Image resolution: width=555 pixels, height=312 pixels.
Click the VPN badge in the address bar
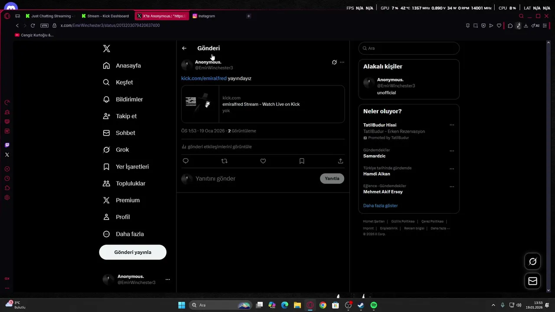click(x=44, y=26)
